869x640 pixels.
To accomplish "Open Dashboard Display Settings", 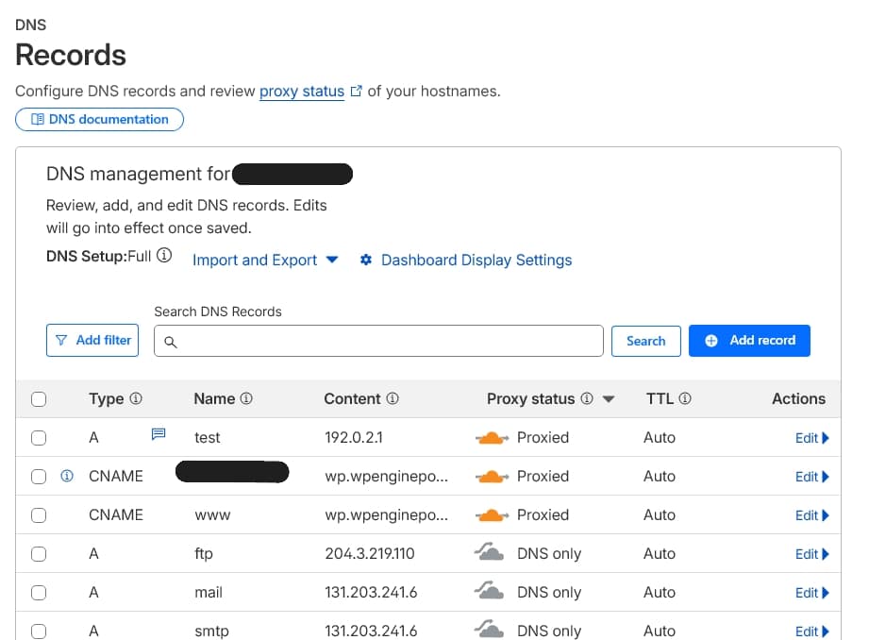I will 466,261.
